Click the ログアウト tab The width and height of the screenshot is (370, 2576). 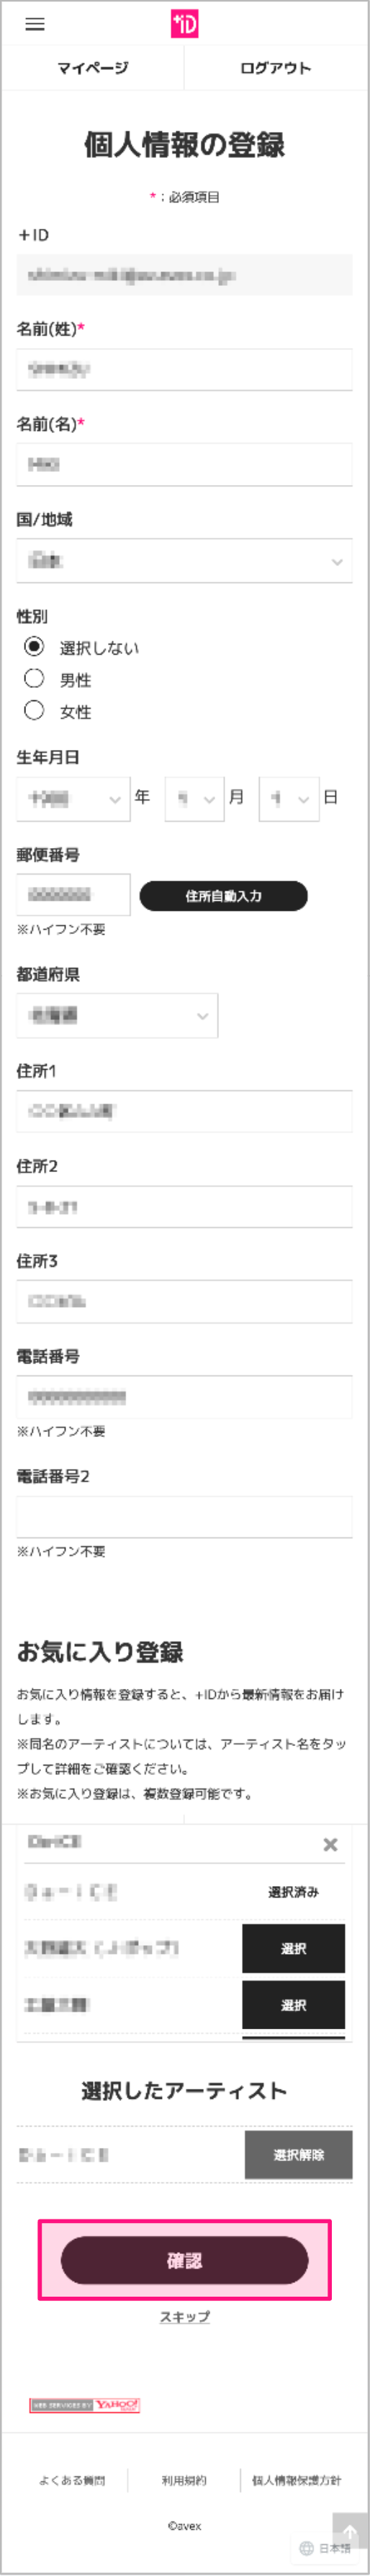[276, 68]
